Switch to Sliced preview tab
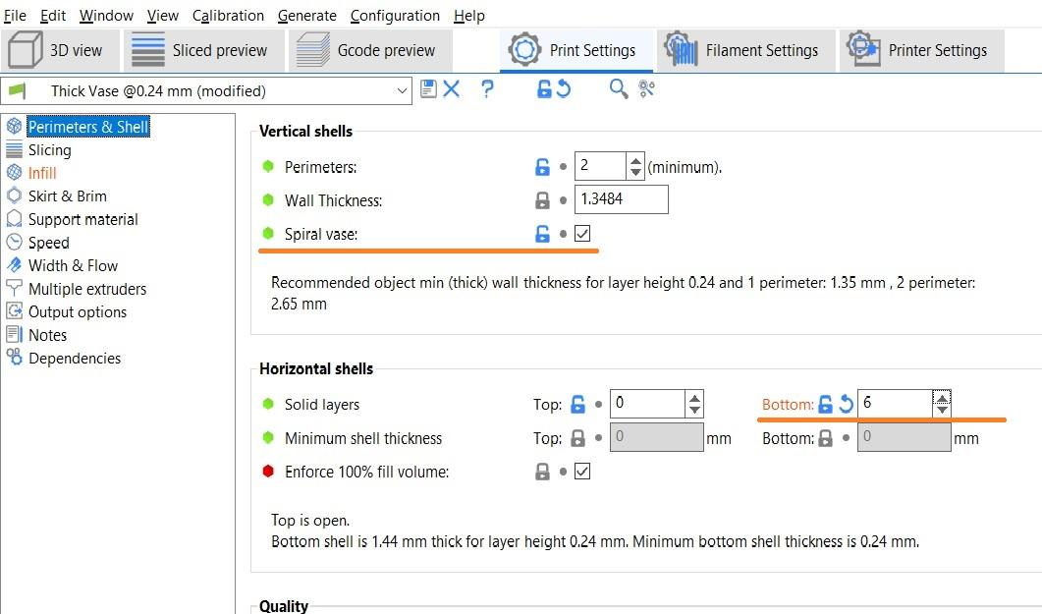The width and height of the screenshot is (1042, 614). pyautogui.click(x=203, y=50)
